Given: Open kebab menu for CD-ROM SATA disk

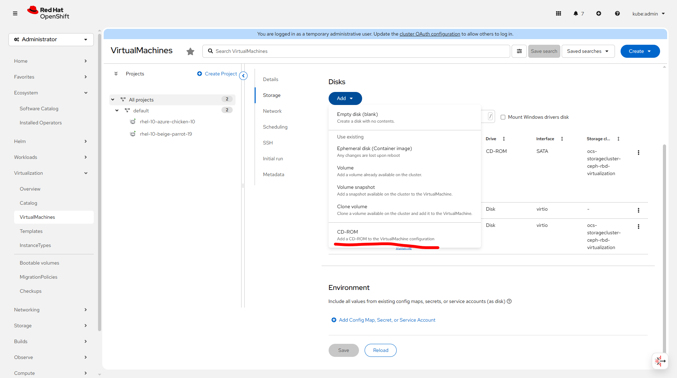Looking at the screenshot, I should (639, 153).
